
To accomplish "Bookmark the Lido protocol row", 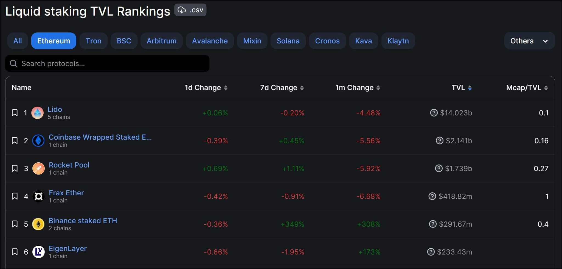I will [x=15, y=113].
